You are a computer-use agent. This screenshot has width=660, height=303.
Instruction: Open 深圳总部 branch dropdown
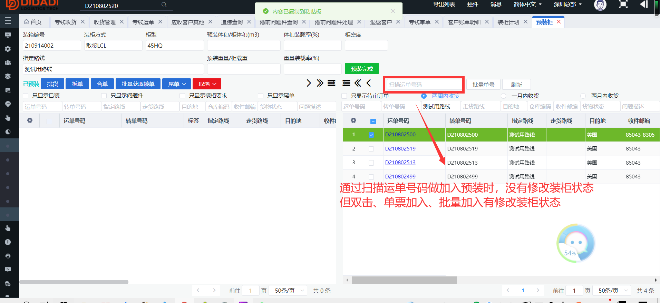(568, 4)
